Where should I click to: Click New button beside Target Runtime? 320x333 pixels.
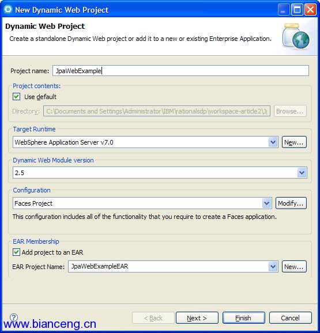pyautogui.click(x=294, y=142)
